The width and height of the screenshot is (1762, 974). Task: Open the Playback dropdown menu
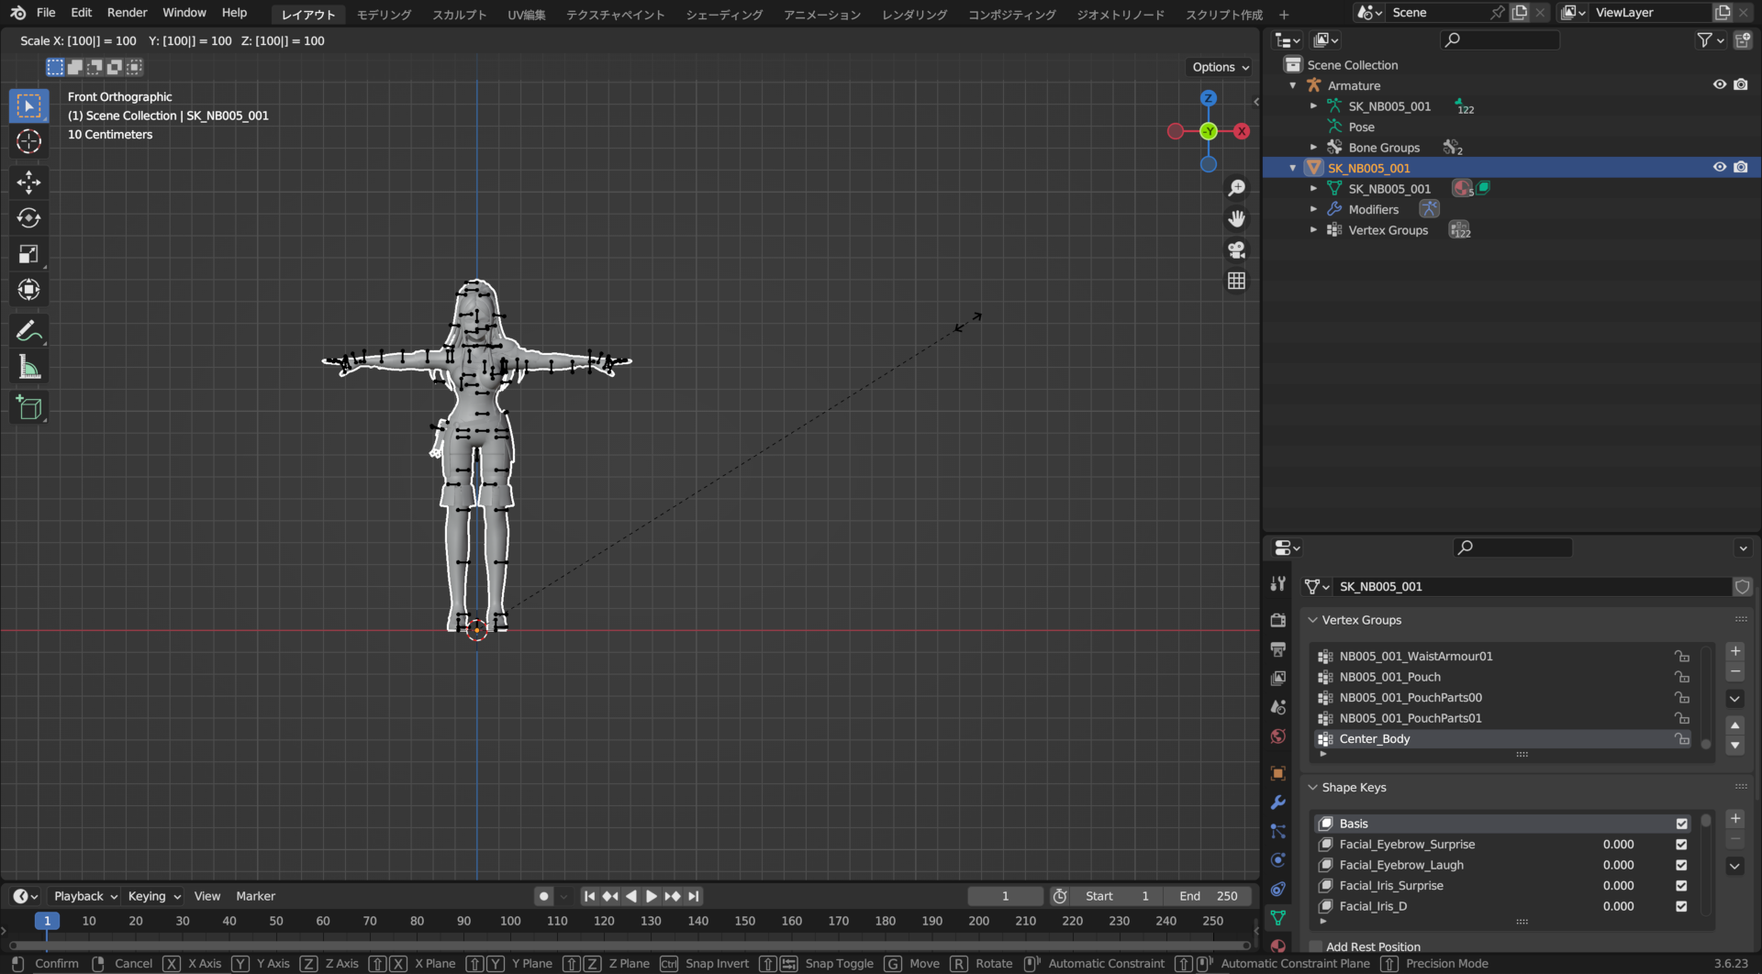click(x=85, y=897)
